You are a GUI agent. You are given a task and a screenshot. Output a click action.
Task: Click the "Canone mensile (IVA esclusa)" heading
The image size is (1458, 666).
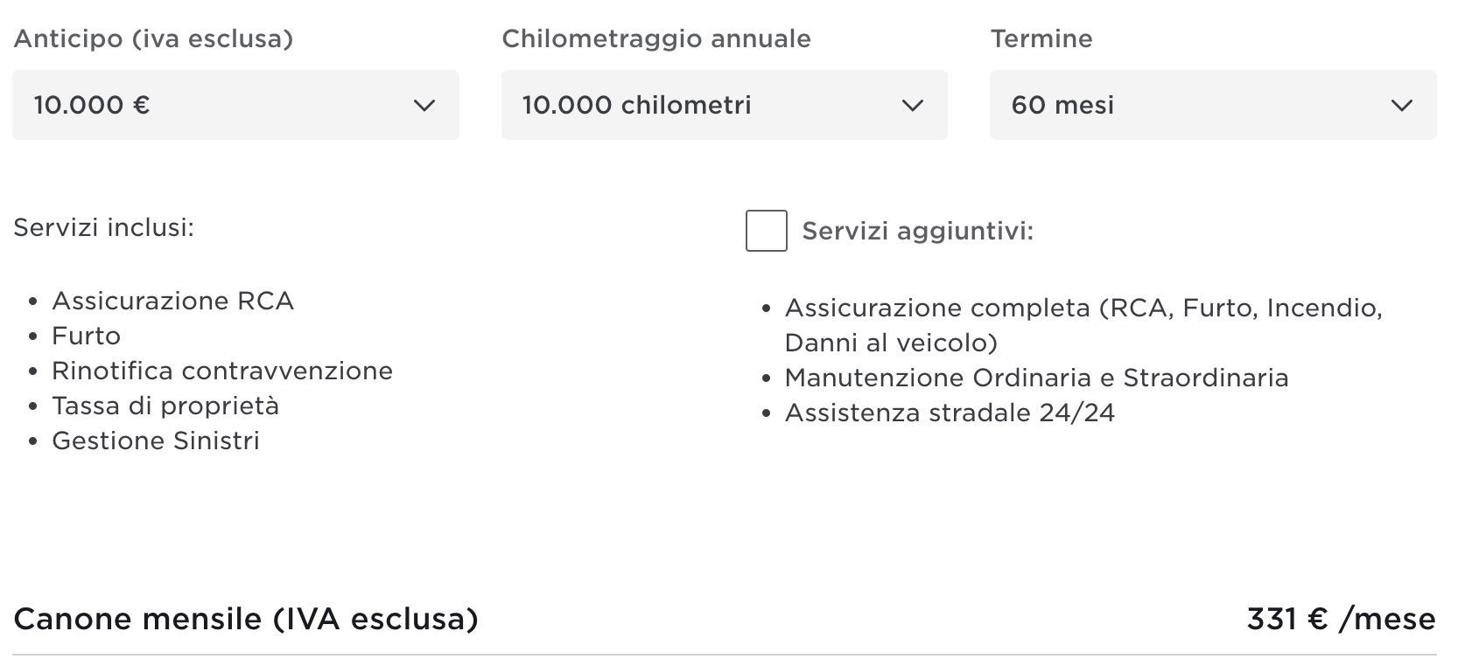[246, 619]
